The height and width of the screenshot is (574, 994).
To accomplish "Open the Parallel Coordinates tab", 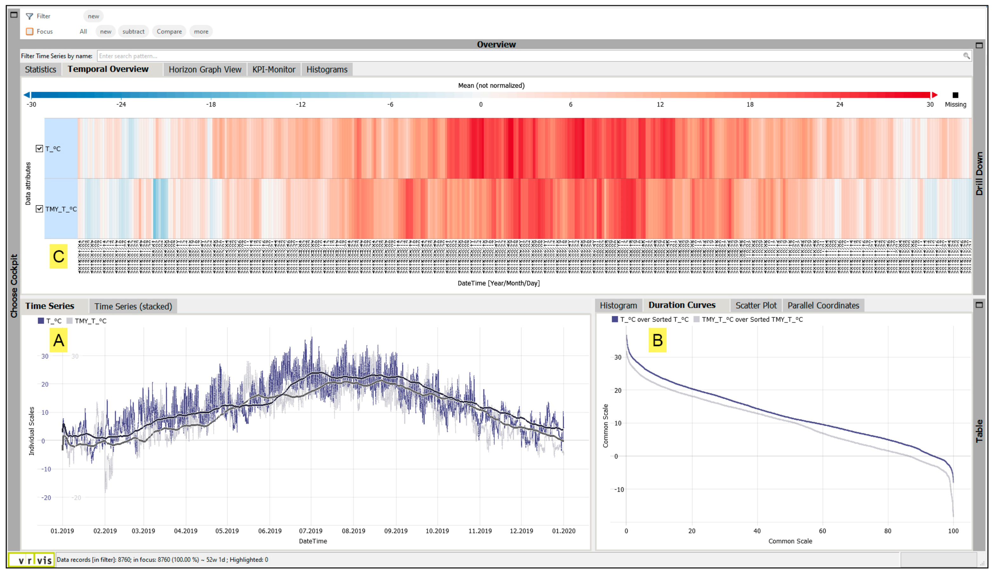I will pos(823,306).
